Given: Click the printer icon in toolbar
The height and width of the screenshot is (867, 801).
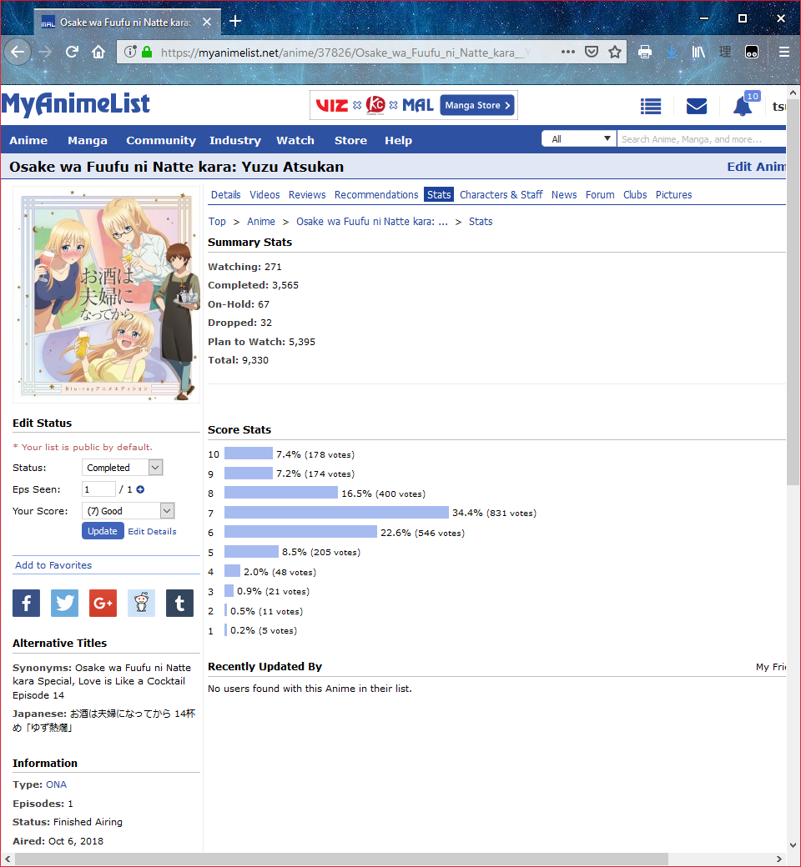Looking at the screenshot, I should pyautogui.click(x=645, y=52).
